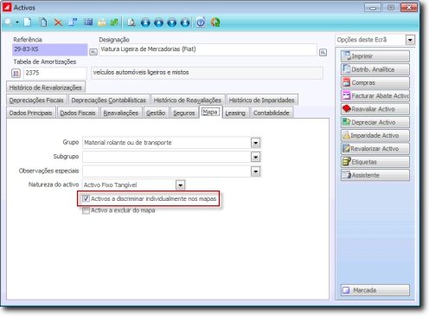Close the Activos window
Viewport: 429px width, 317px height.
pyautogui.click(x=409, y=8)
